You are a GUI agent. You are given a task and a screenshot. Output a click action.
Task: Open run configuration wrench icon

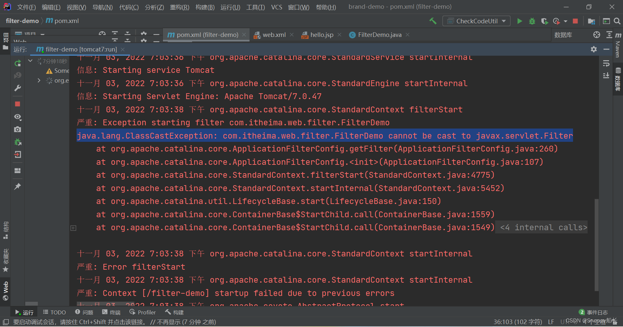tap(18, 88)
